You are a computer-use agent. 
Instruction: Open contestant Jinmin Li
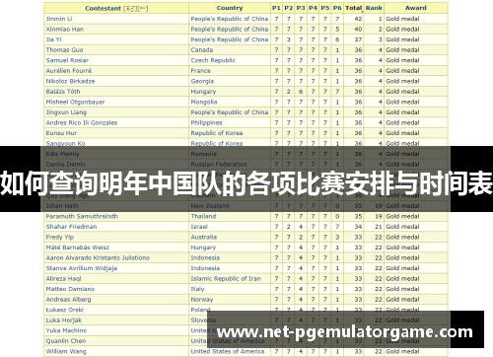click(x=59, y=19)
